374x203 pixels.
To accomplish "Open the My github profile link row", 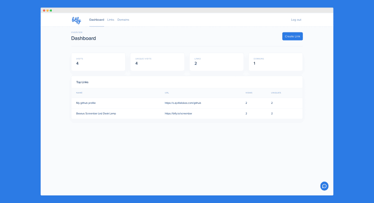I will [x=187, y=103].
